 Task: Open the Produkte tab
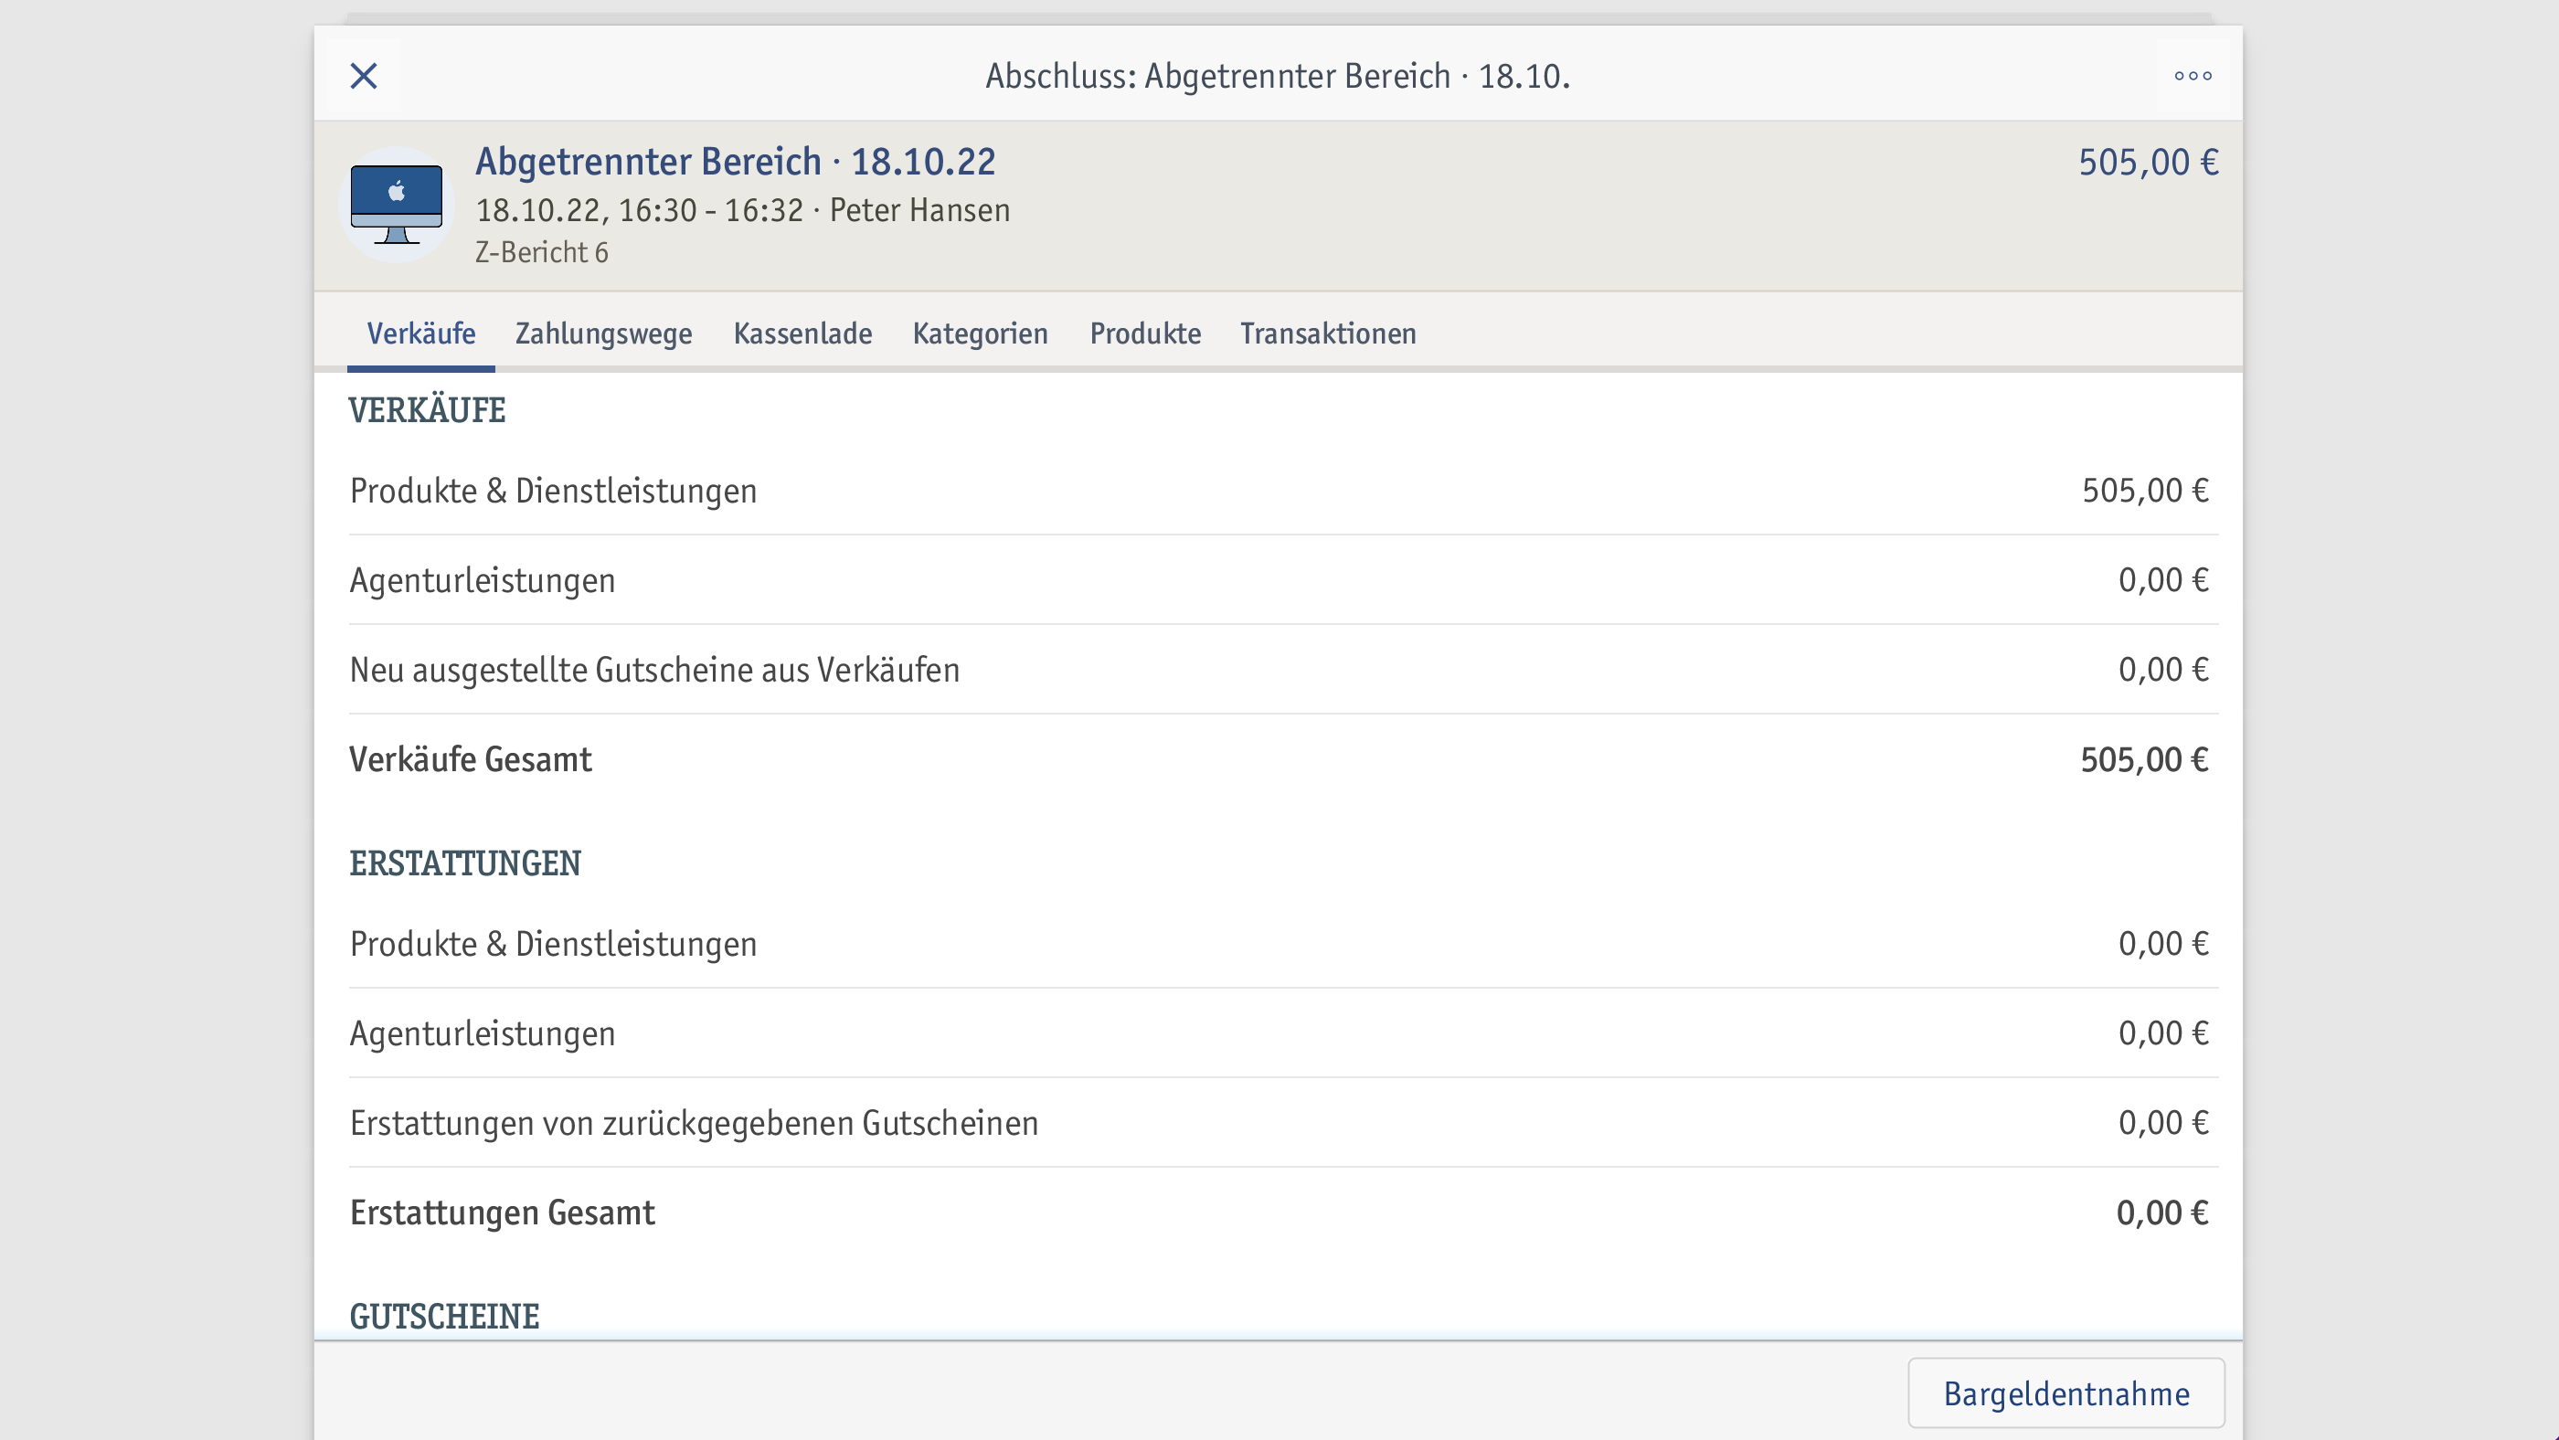coord(1145,334)
